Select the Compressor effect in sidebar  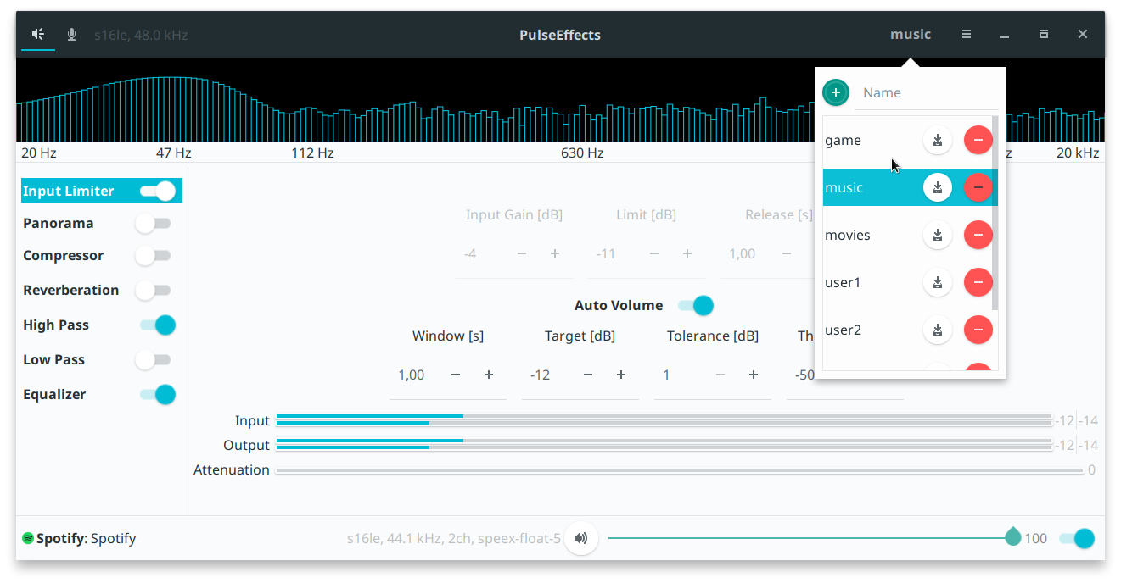pyautogui.click(x=63, y=256)
